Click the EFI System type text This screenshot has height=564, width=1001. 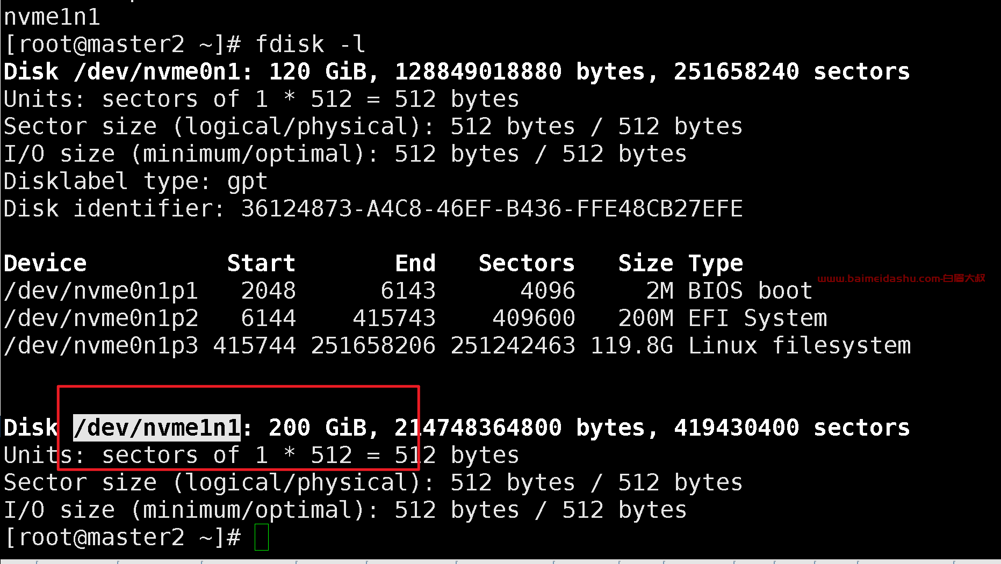click(x=758, y=319)
